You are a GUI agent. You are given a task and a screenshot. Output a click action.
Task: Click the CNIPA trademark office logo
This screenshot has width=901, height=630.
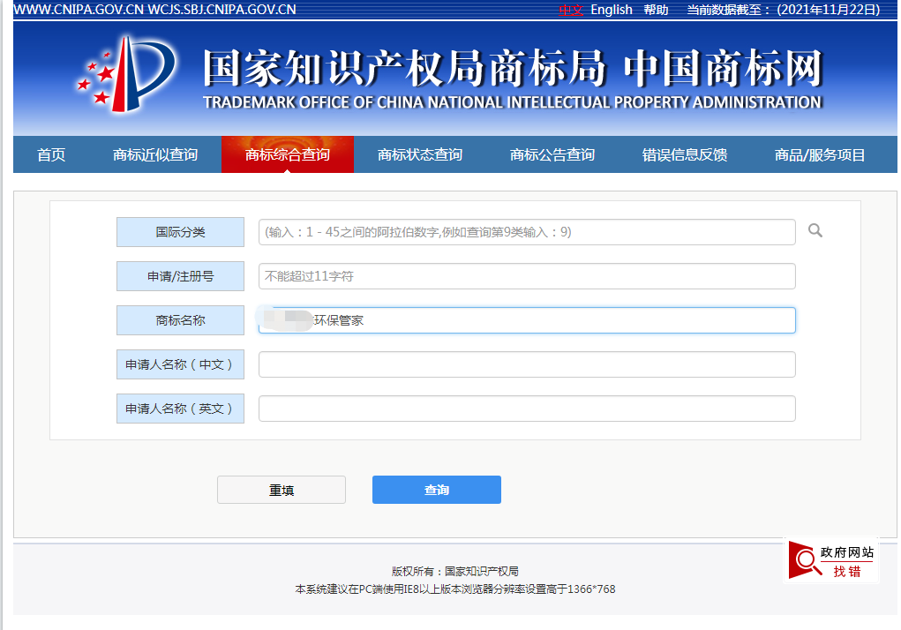128,74
